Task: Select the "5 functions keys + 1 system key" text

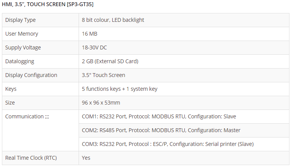Action: click(119, 89)
